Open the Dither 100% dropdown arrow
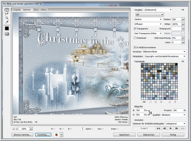 (183, 24)
